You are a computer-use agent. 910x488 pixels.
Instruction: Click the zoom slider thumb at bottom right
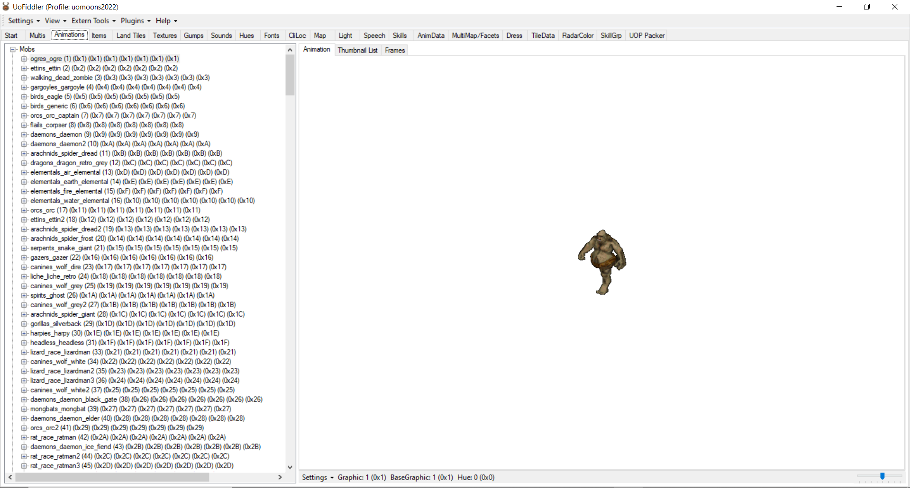point(882,476)
